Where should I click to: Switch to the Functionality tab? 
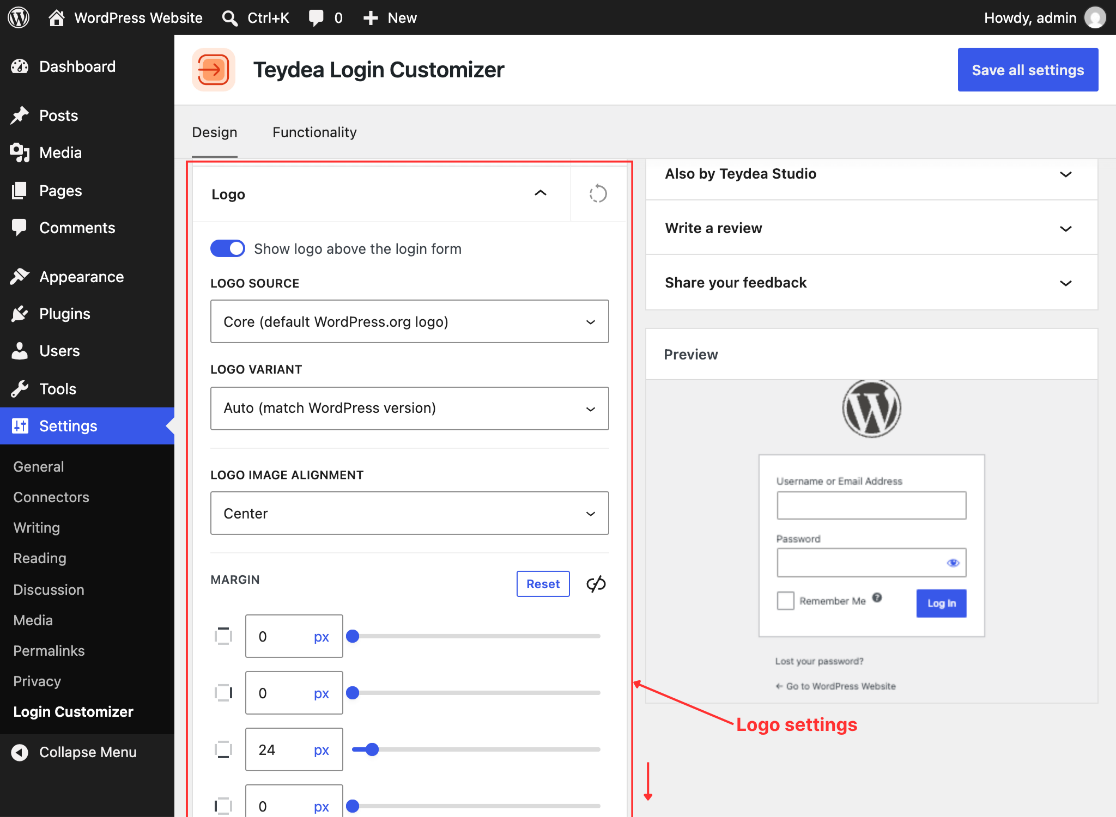pyautogui.click(x=315, y=132)
